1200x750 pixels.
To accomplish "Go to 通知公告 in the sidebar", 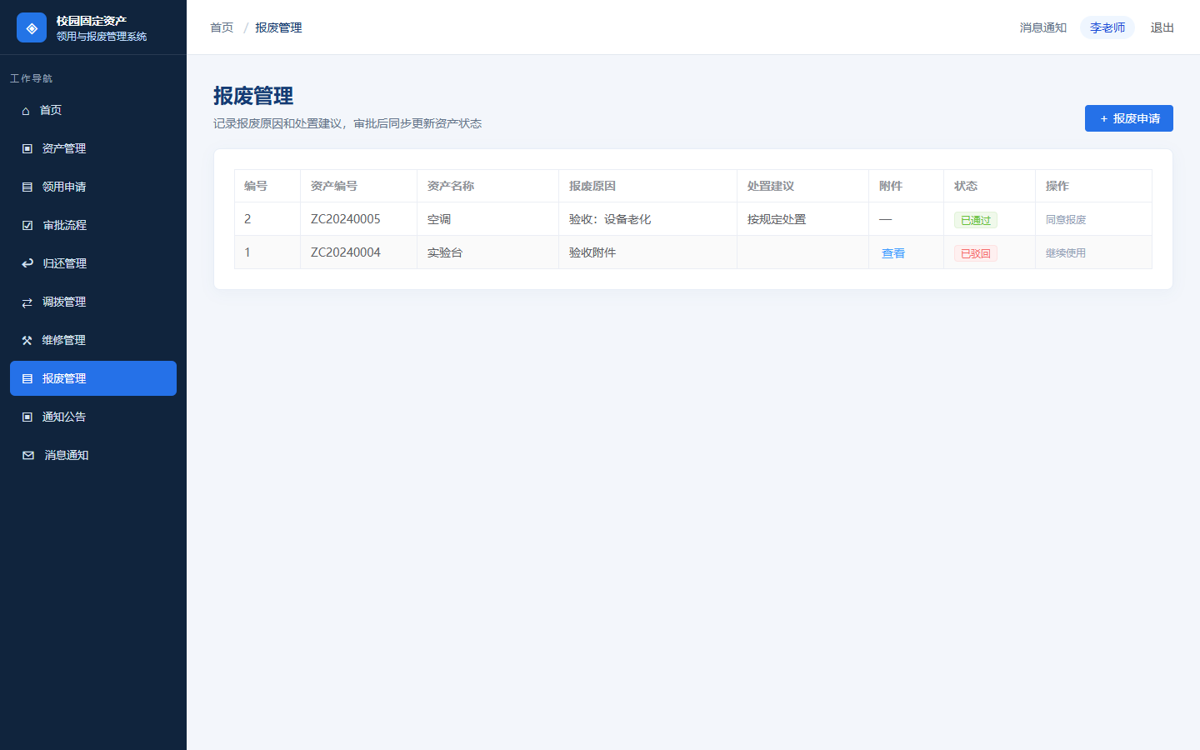I will tap(93, 417).
